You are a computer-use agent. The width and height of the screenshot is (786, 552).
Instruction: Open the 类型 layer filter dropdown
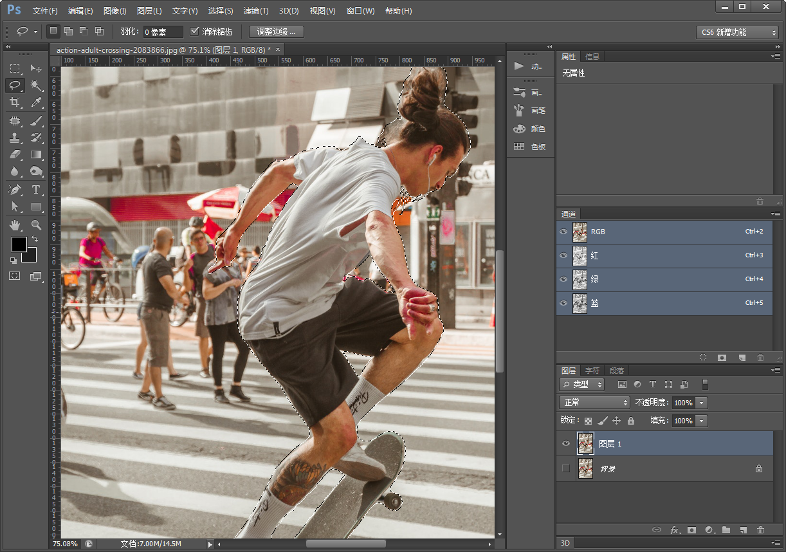581,385
